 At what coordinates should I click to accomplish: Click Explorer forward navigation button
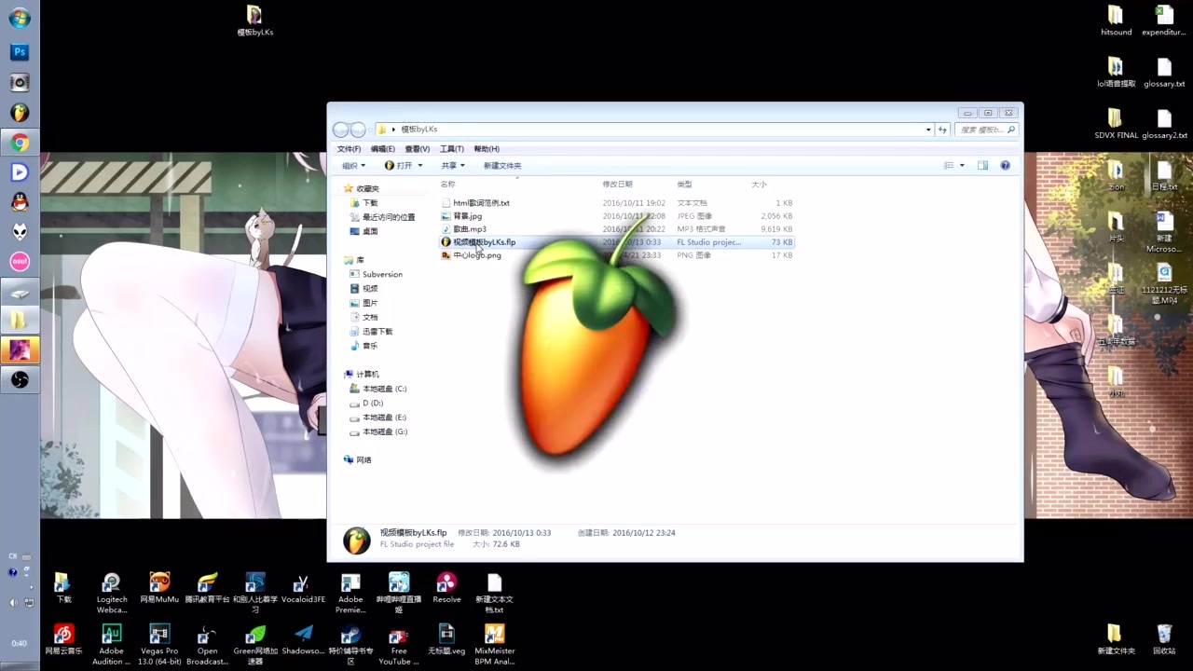358,130
